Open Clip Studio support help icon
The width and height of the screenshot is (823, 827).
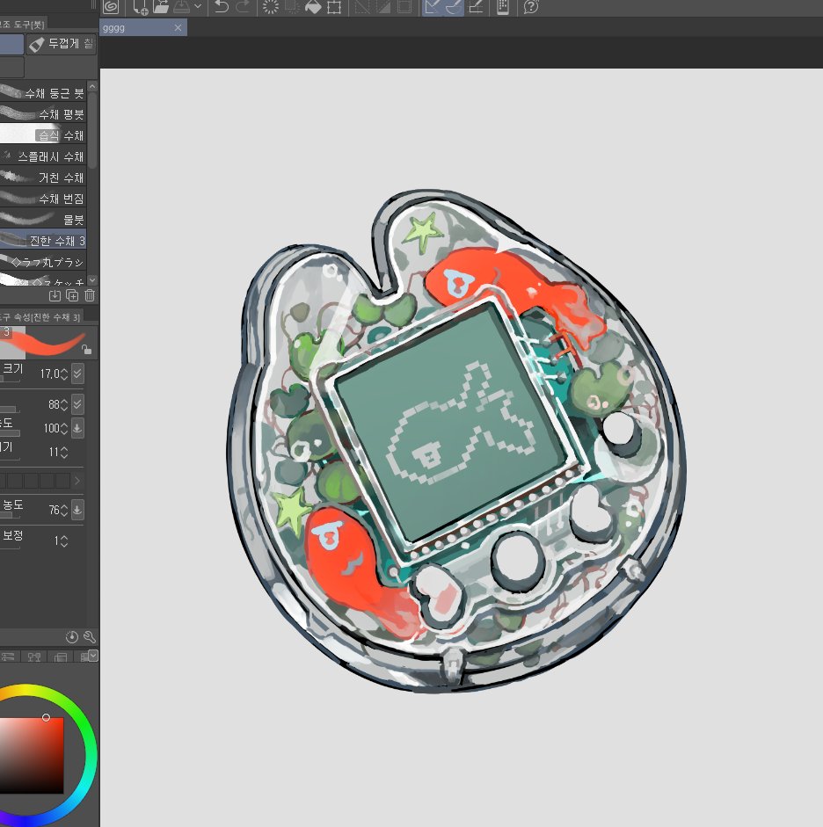(x=531, y=7)
